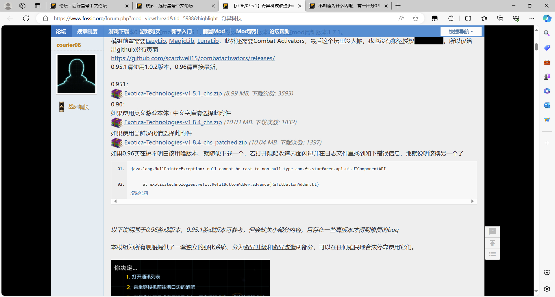Open the 快捷导航 dropdown
This screenshot has width=555, height=297.
pos(460,31)
